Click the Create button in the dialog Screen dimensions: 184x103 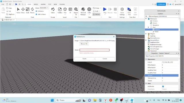84,59
